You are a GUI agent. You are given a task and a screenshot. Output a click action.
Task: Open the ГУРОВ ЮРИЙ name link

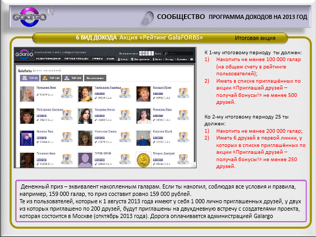[103, 153]
